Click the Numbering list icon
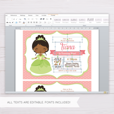114x114 pixels. click(x=33, y=19)
